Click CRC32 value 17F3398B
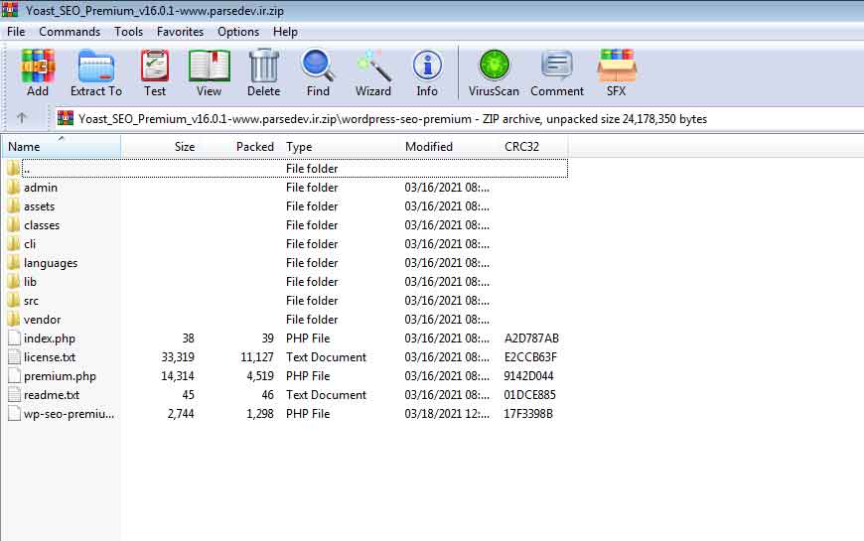This screenshot has width=864, height=541. 528,414
